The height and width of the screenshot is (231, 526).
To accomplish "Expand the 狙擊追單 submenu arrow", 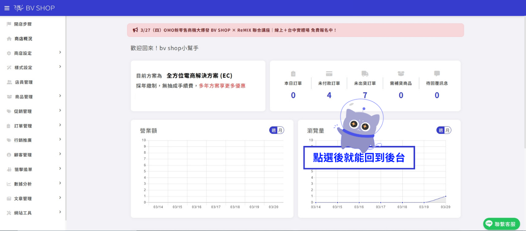I will (x=60, y=169).
